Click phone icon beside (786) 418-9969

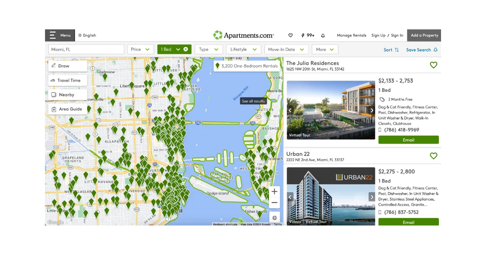coord(380,130)
